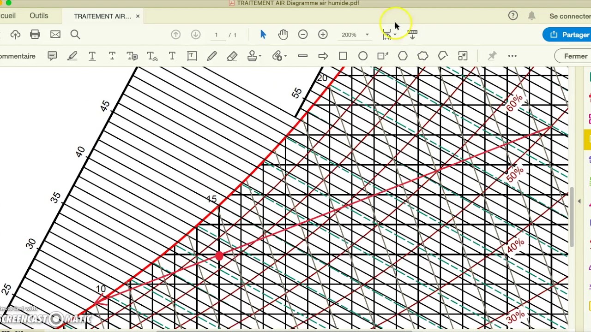Activate the selection arrow tool
This screenshot has width=591, height=332.
pyautogui.click(x=263, y=35)
